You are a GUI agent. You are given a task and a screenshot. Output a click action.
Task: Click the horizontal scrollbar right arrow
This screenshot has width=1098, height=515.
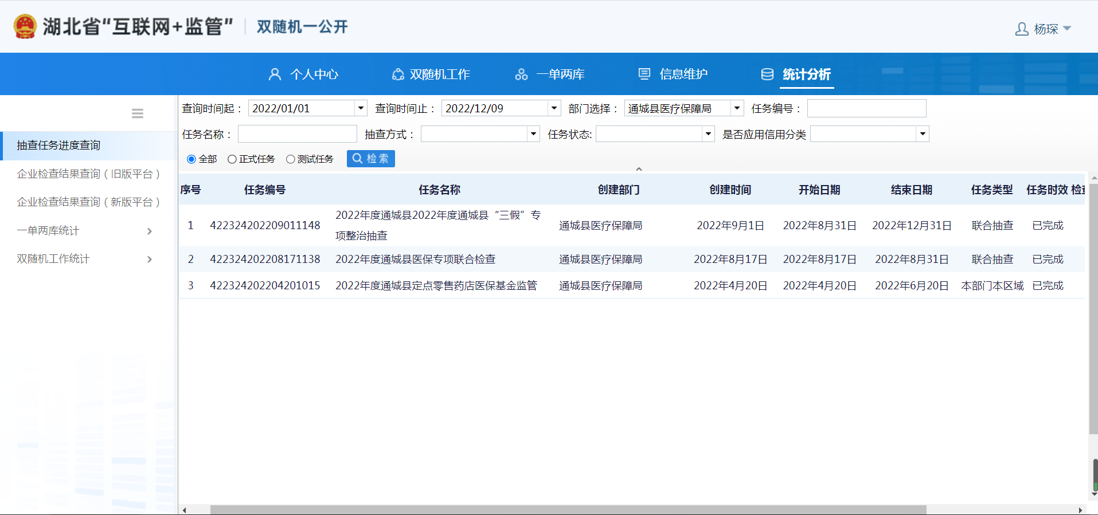[1080, 510]
